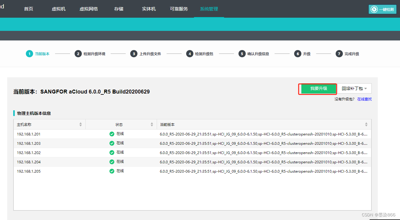This screenshot has width=400, height=220.
Task: Select host row 192.168.1.203
Action: tap(192, 143)
